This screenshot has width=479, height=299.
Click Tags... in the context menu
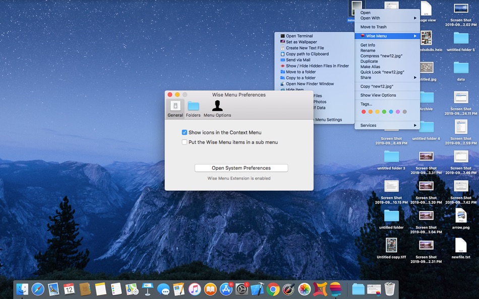pyautogui.click(x=387, y=104)
